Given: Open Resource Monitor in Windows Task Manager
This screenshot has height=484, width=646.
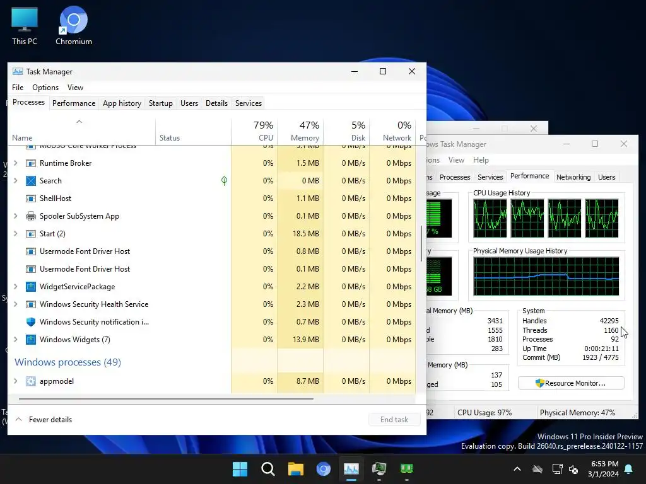Looking at the screenshot, I should click(x=571, y=383).
